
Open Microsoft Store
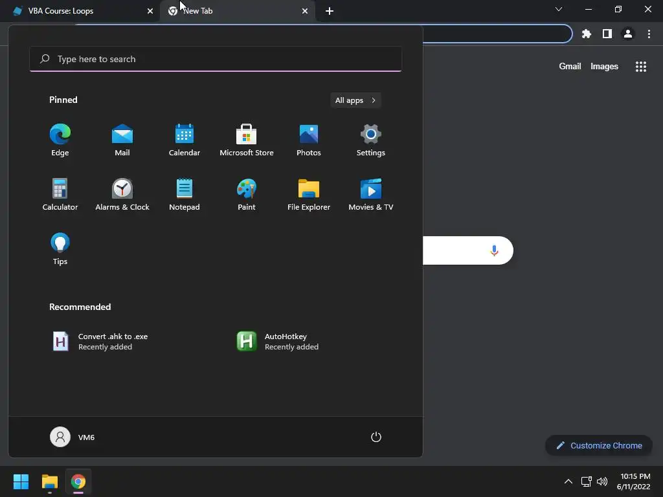[x=247, y=140]
